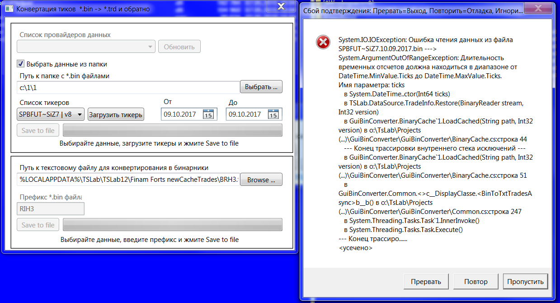Screen dimensions: 560x303
Task: Uncheck 'Выбрать данные из папки' checkbox
Action: pos(20,64)
